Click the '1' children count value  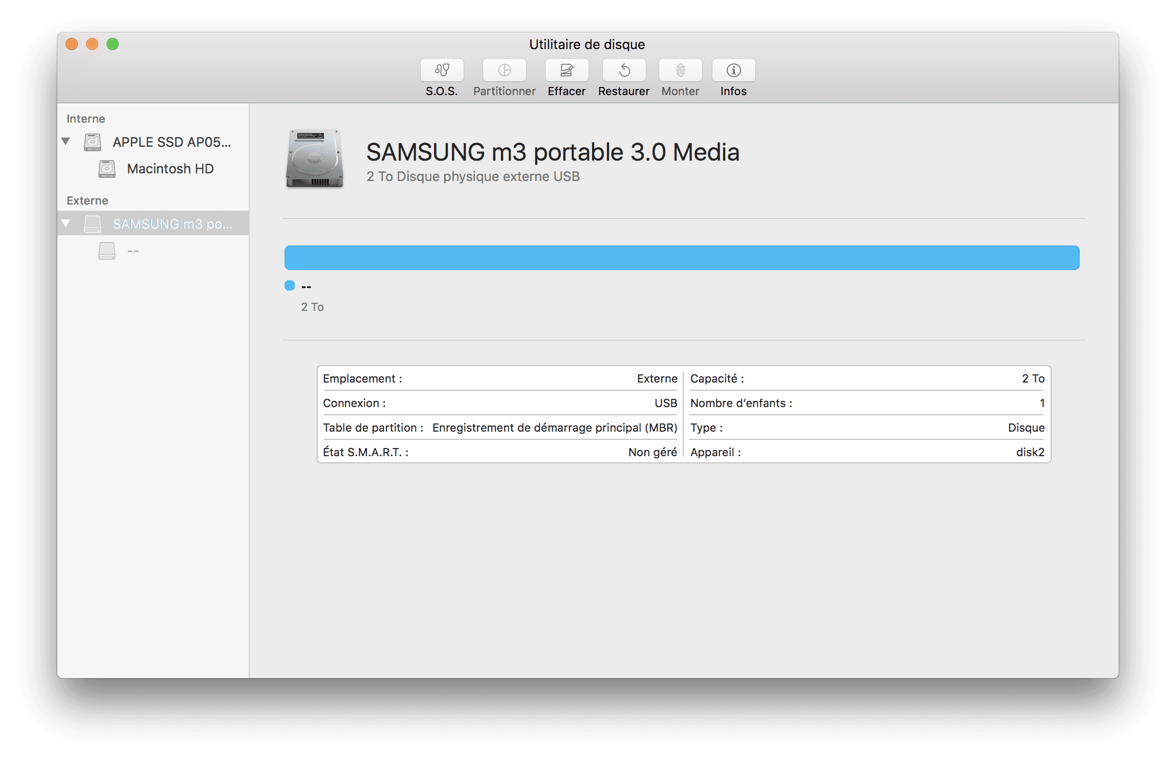click(1042, 403)
